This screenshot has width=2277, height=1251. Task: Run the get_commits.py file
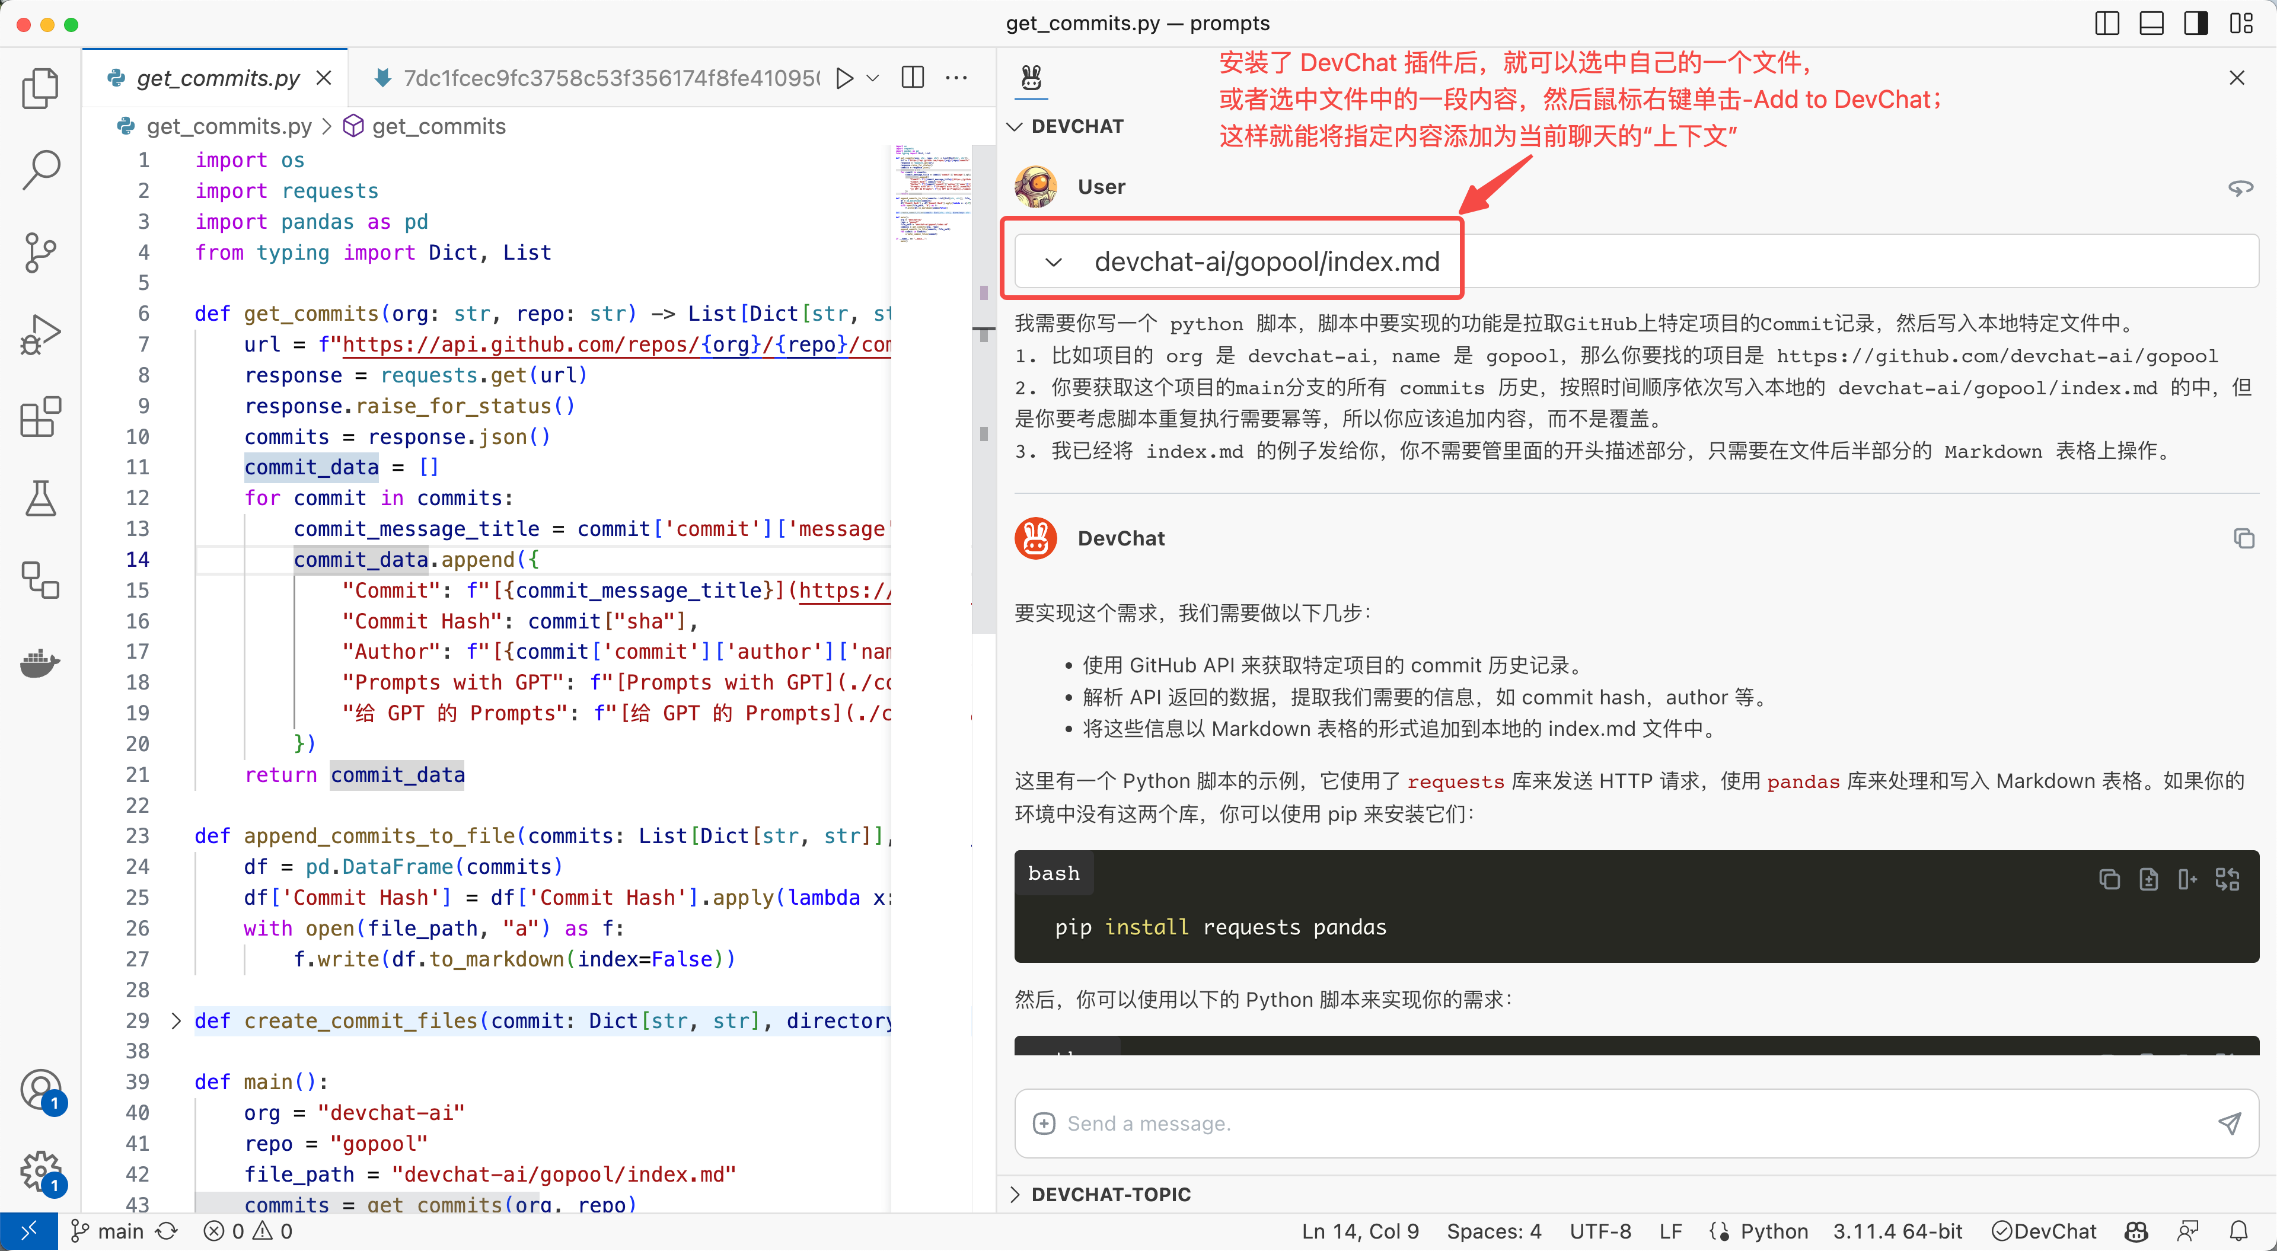pyautogui.click(x=843, y=78)
